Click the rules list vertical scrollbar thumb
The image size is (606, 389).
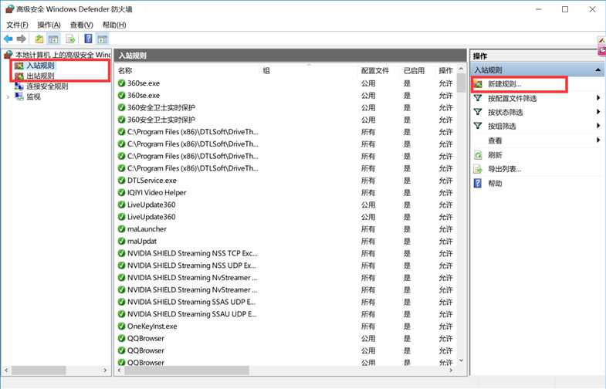tap(461, 83)
